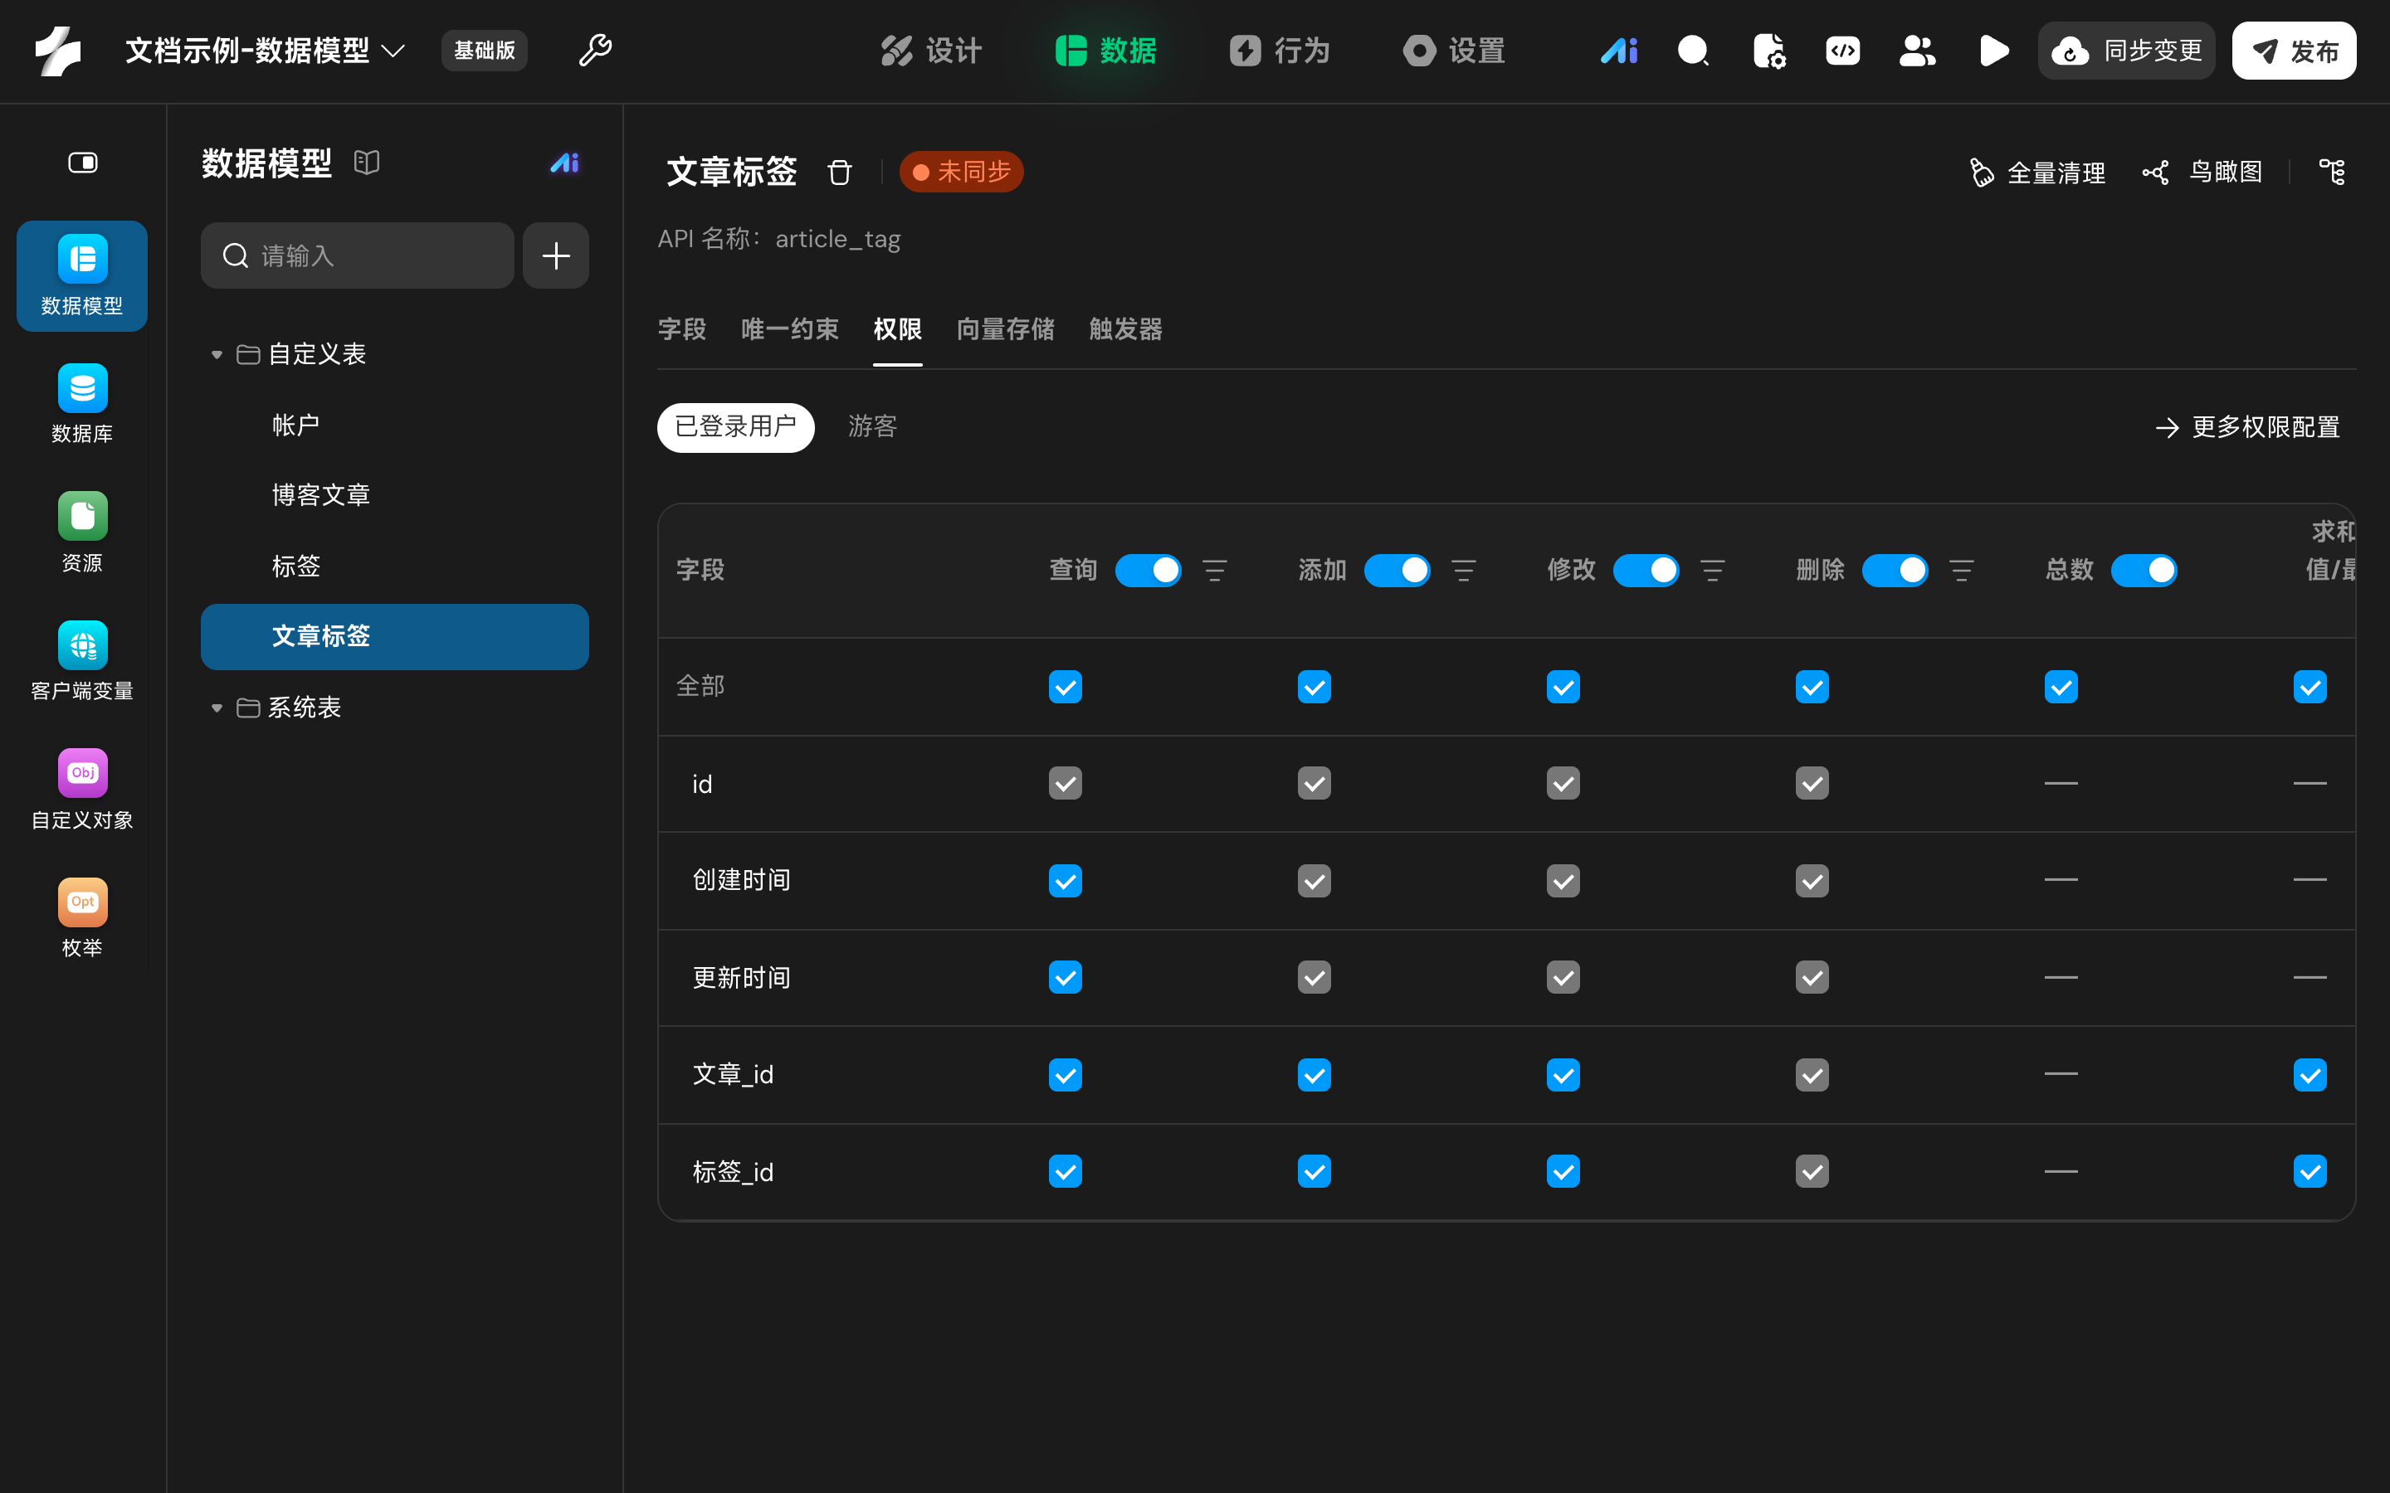
Task: Open filter icon next to 查询 toggle
Action: tap(1215, 570)
